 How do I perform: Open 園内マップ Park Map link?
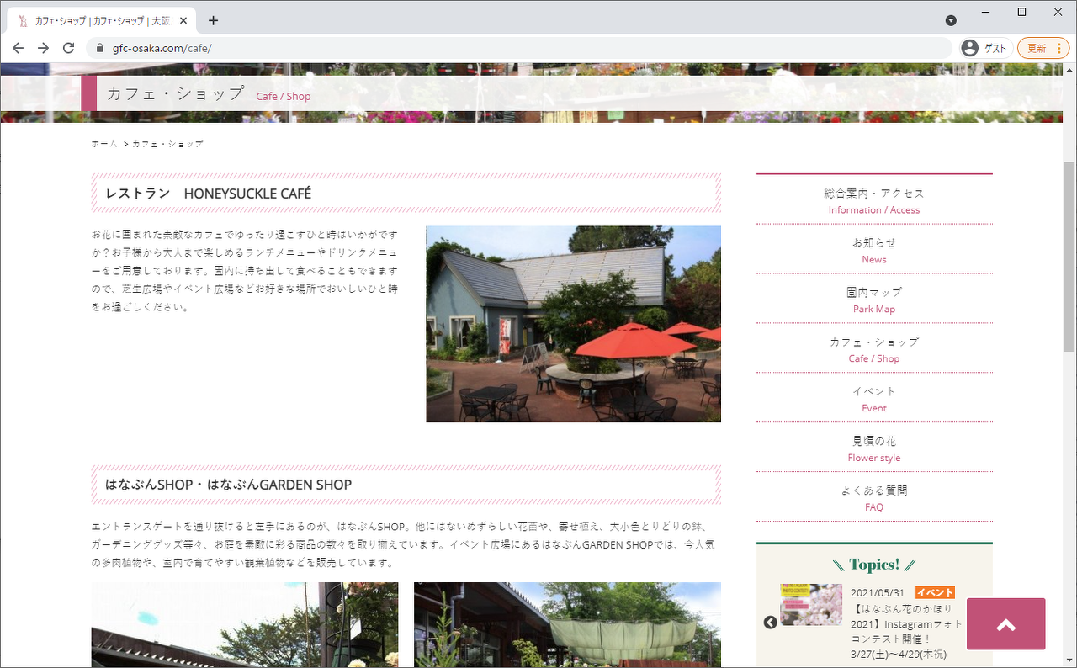[x=874, y=300]
